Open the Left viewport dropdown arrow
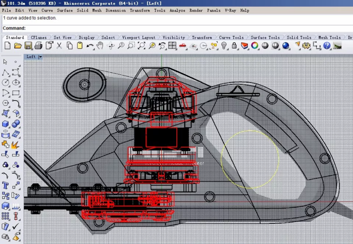This screenshot has width=353, height=244. (40, 57)
